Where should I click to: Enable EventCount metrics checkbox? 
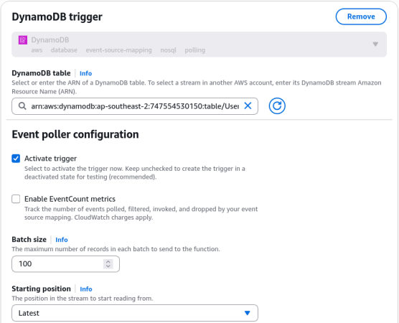click(x=16, y=199)
